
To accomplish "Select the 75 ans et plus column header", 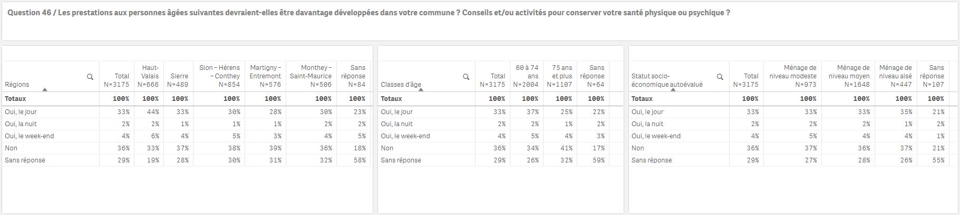I will 560,76.
